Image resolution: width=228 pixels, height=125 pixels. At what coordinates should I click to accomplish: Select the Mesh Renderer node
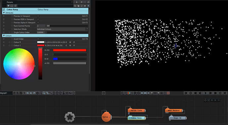click(174, 110)
